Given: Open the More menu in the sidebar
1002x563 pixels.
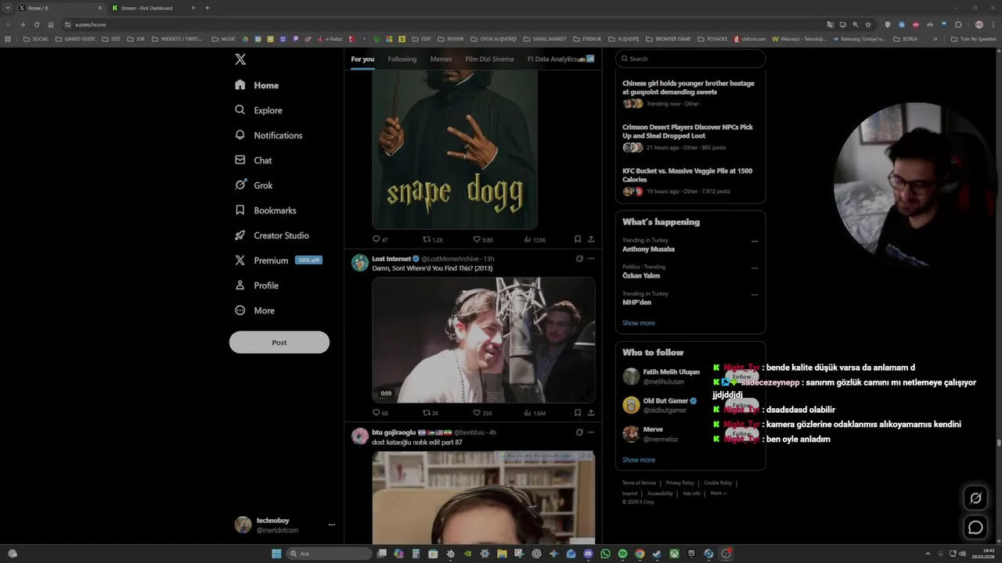Looking at the screenshot, I should (x=254, y=310).
